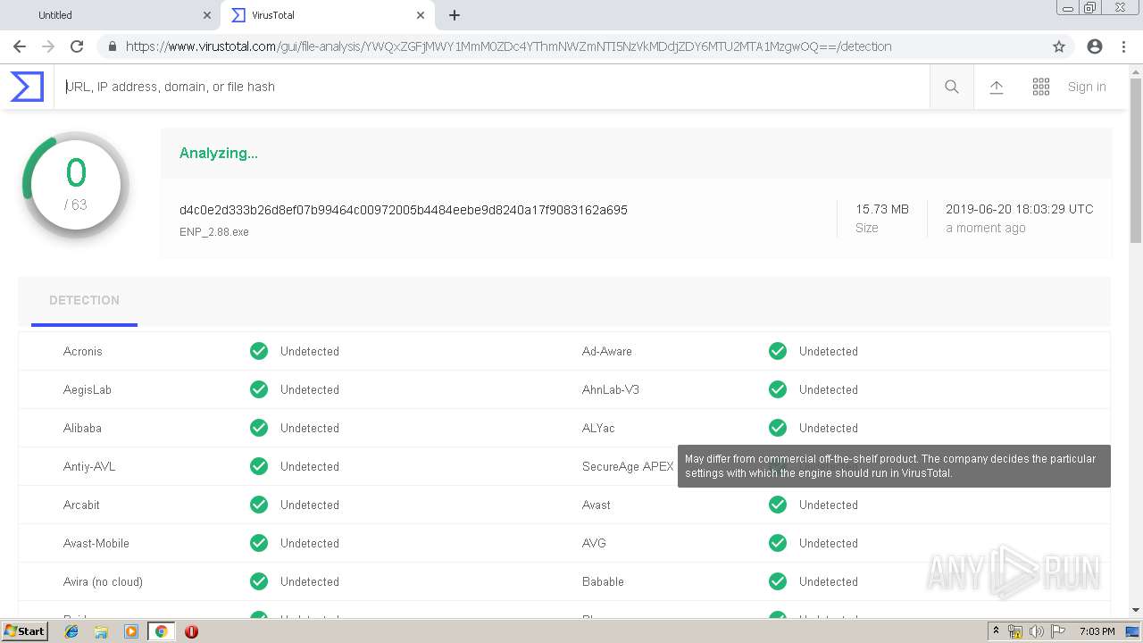This screenshot has height=643, width=1143.
Task: Click the Avast engine name
Action: [x=597, y=505]
